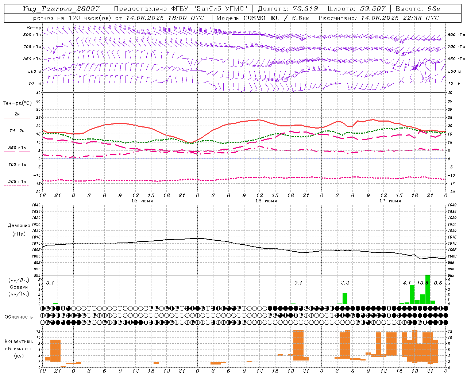Click the 1040 pressure axis tick on left

click(35, 205)
